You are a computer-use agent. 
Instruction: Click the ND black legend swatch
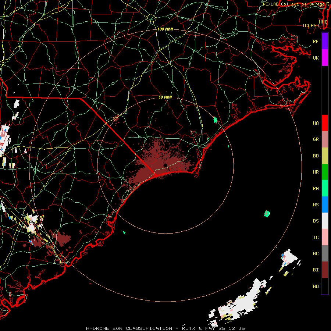click(325, 286)
